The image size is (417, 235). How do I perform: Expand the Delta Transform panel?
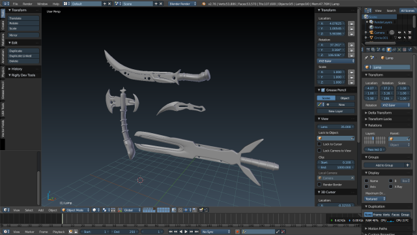point(379,113)
